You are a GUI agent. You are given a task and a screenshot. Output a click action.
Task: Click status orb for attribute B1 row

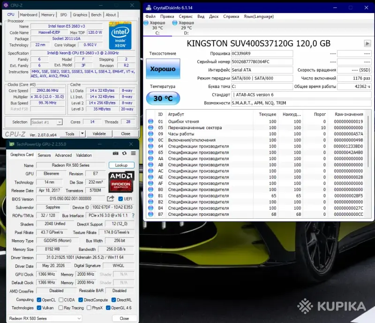pos(150,196)
